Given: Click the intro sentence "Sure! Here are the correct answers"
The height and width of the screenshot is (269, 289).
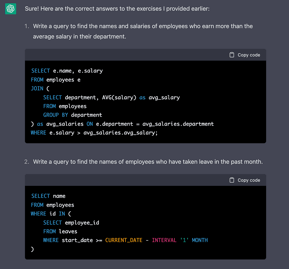Looking at the screenshot, I should point(117,9).
